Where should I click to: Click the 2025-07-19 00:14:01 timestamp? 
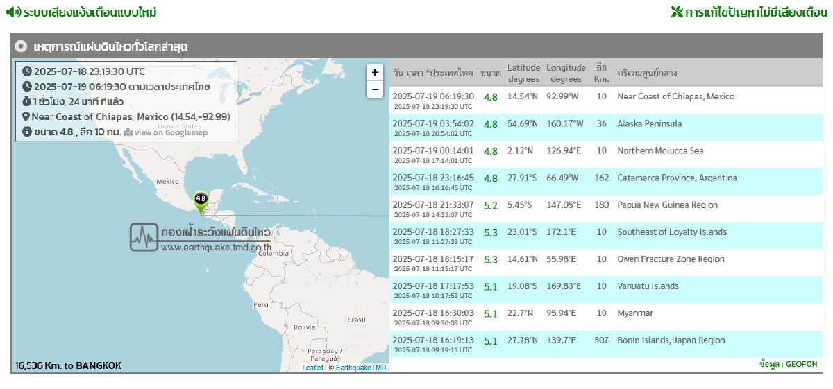click(x=433, y=150)
